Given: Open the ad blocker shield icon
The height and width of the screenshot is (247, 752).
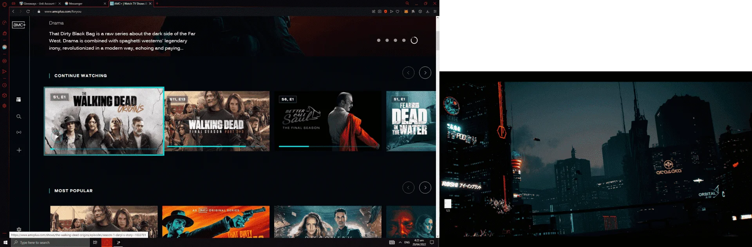Looking at the screenshot, I should (386, 11).
